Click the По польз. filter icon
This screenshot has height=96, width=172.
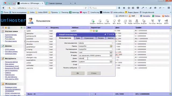(x=152, y=22)
